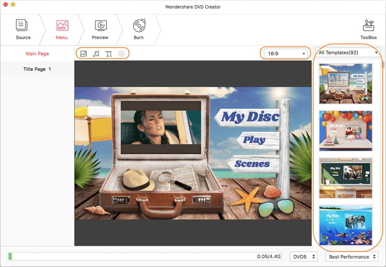Open the DVD5 disc type dropdown
Viewport: 386px width, 267px height.
tap(303, 257)
